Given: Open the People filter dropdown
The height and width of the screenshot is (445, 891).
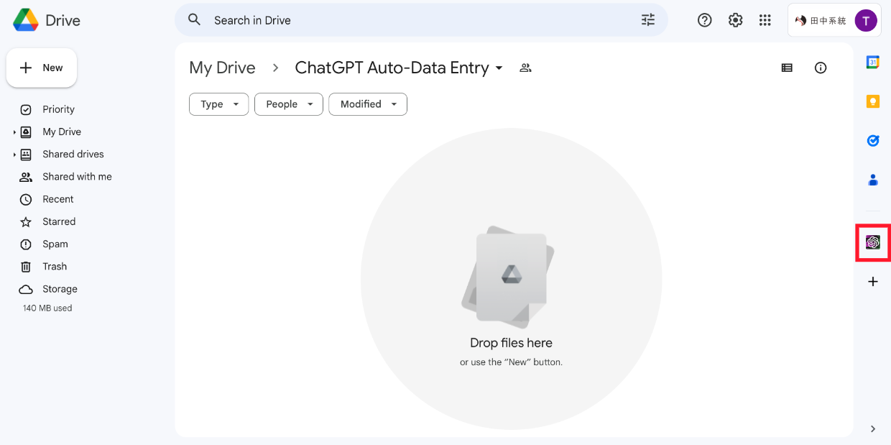Looking at the screenshot, I should 288,104.
